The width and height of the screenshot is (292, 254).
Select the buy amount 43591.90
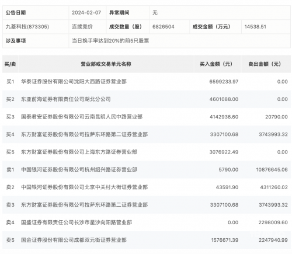pos(227,187)
